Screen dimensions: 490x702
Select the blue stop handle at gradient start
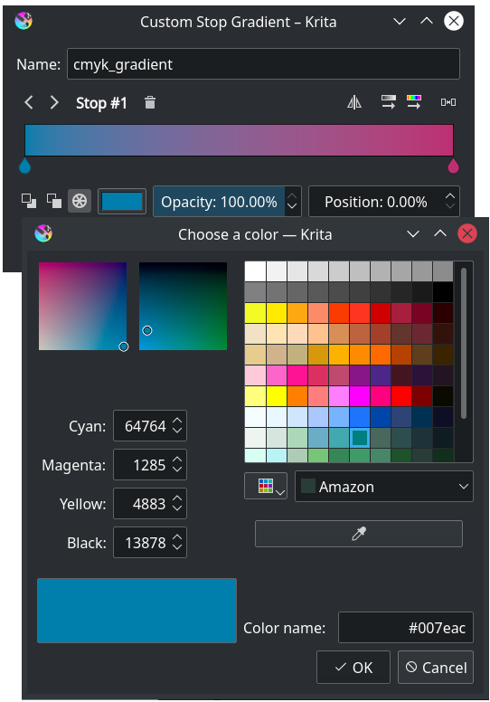point(25,166)
